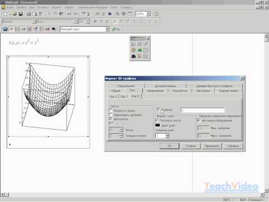Click the stepper arrows of 'Толщина линии' field
The height and width of the screenshot is (202, 269).
[x=121, y=136]
